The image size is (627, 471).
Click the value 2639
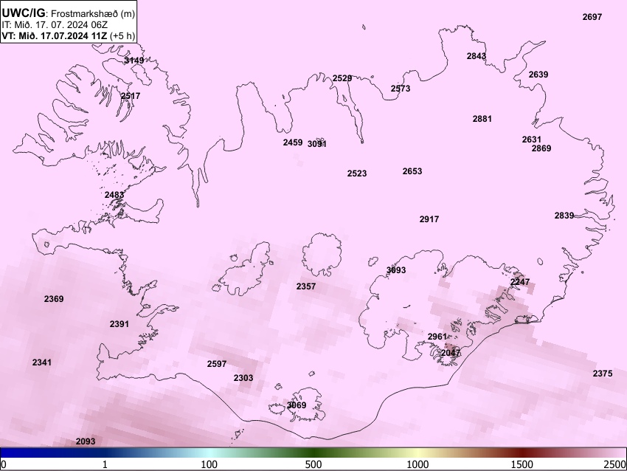click(538, 75)
